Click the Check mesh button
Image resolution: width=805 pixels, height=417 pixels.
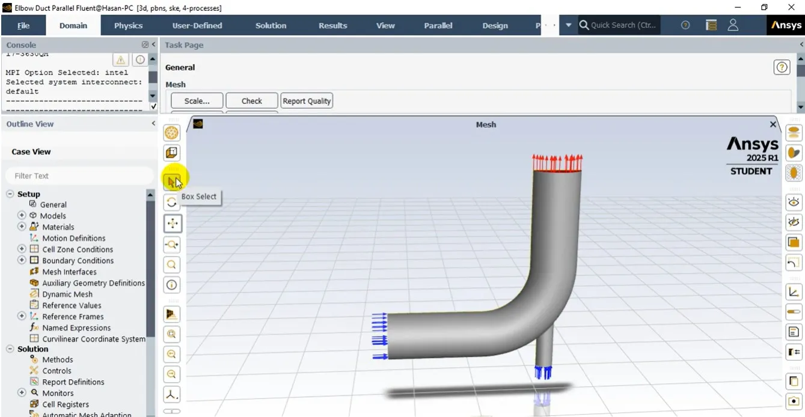coord(252,101)
